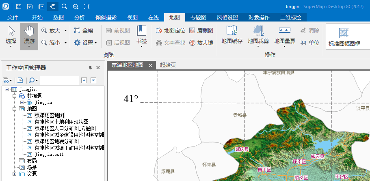The image size is (370, 181).
Task: Select 京津地区人口分布图_专题图 in the tree
Action: point(65,128)
